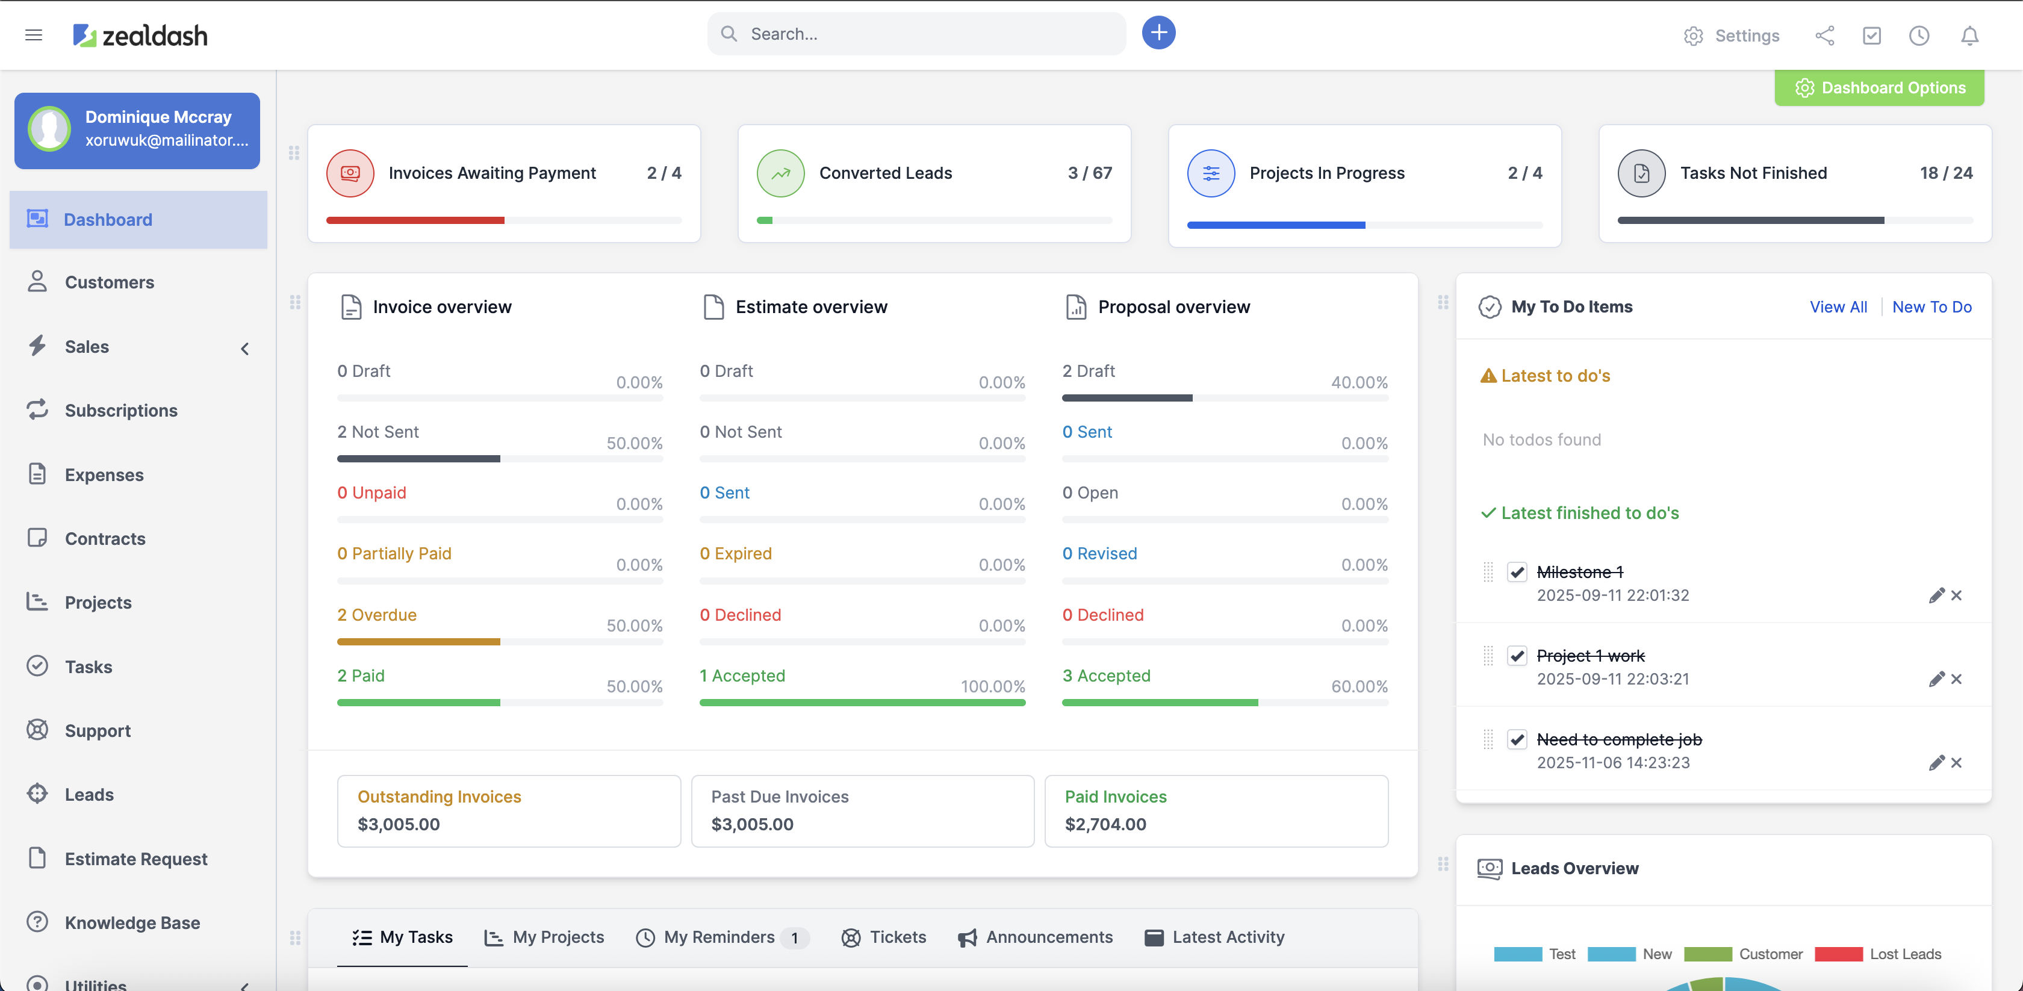The image size is (2023, 991).
Task: Open the clock history icon
Action: [x=1919, y=36]
